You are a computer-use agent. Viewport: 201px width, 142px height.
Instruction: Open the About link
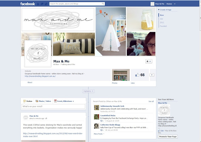(30, 83)
